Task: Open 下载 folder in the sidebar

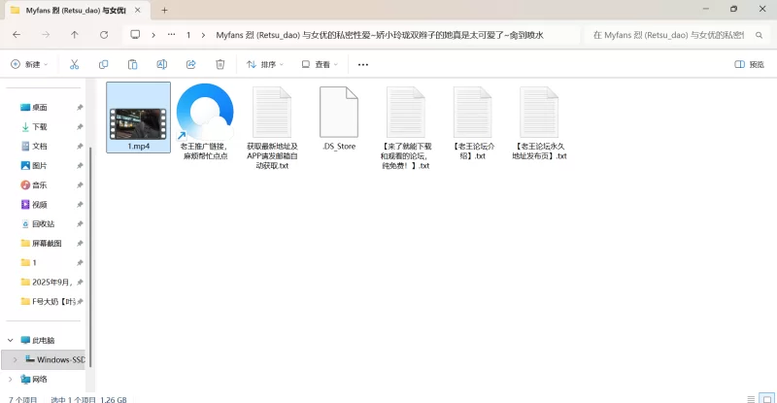Action: (40, 126)
